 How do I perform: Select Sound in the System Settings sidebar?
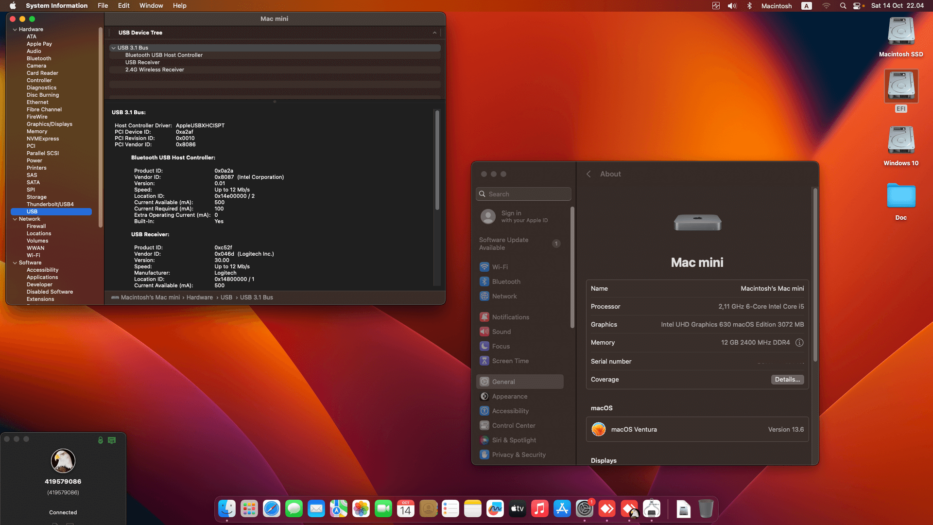pos(501,332)
